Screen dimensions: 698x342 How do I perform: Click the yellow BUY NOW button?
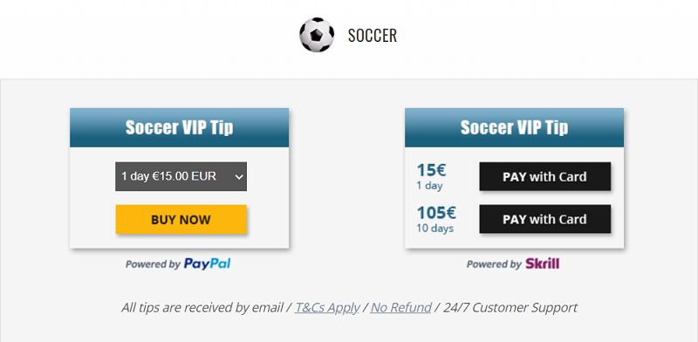click(x=181, y=219)
